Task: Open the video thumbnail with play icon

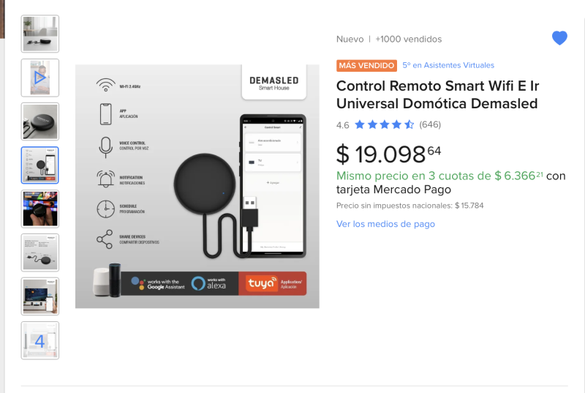Action: click(40, 78)
